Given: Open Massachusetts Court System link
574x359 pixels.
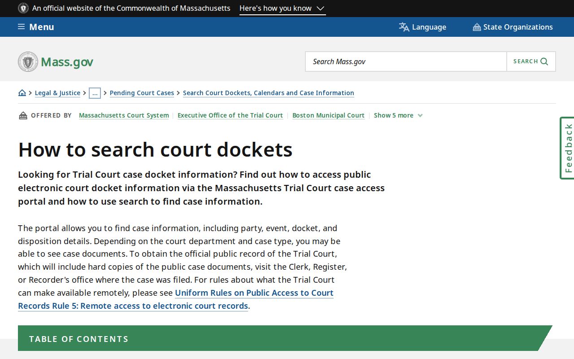Looking at the screenshot, I should click(124, 115).
